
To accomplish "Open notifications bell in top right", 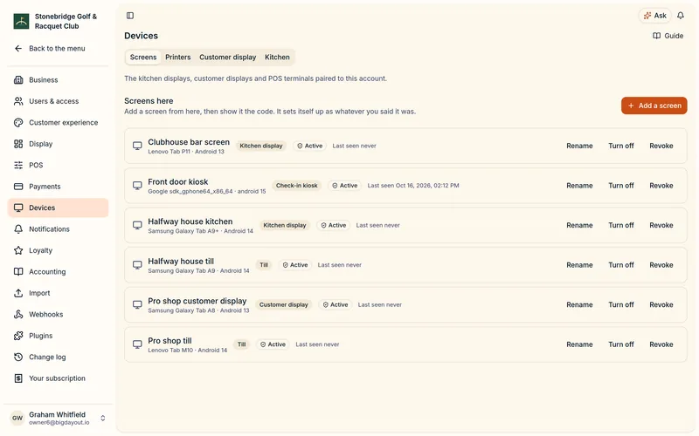I will tap(681, 16).
